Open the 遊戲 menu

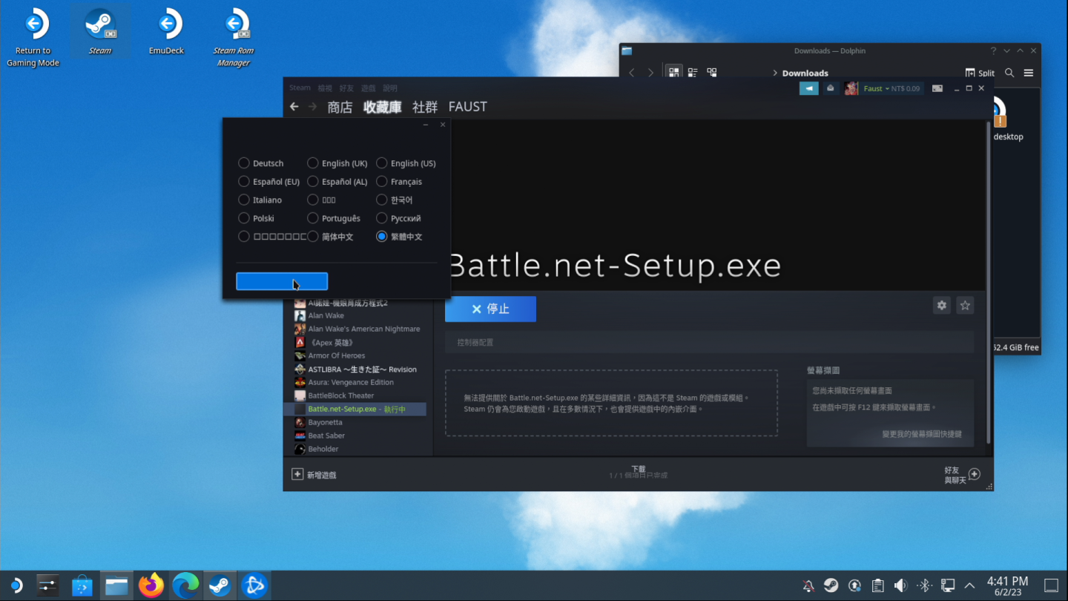368,88
